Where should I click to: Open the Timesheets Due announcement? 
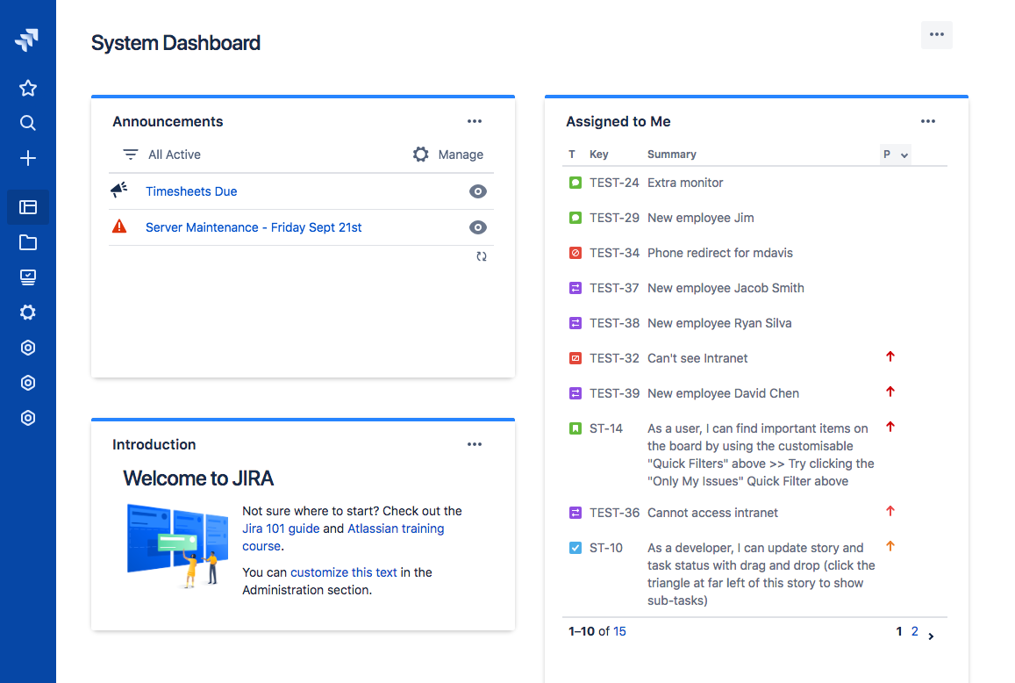(191, 191)
